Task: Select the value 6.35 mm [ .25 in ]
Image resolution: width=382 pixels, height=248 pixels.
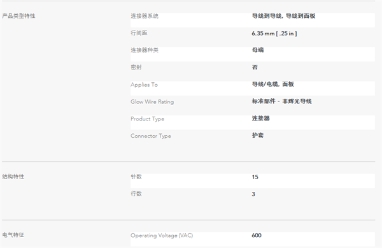Action: point(274,33)
